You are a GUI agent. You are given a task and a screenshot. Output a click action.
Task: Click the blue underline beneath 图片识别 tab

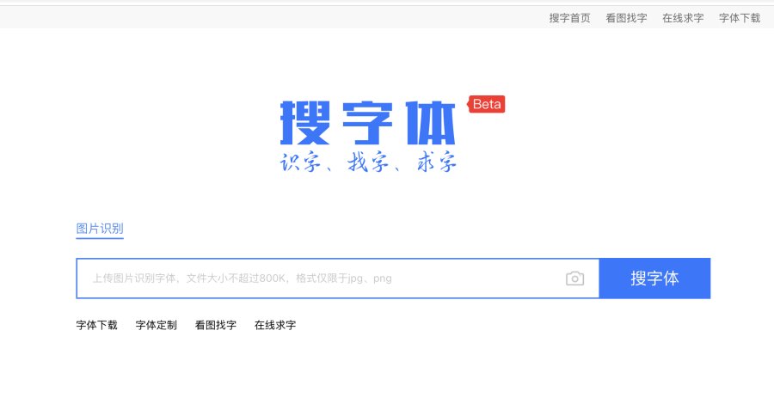(99, 238)
